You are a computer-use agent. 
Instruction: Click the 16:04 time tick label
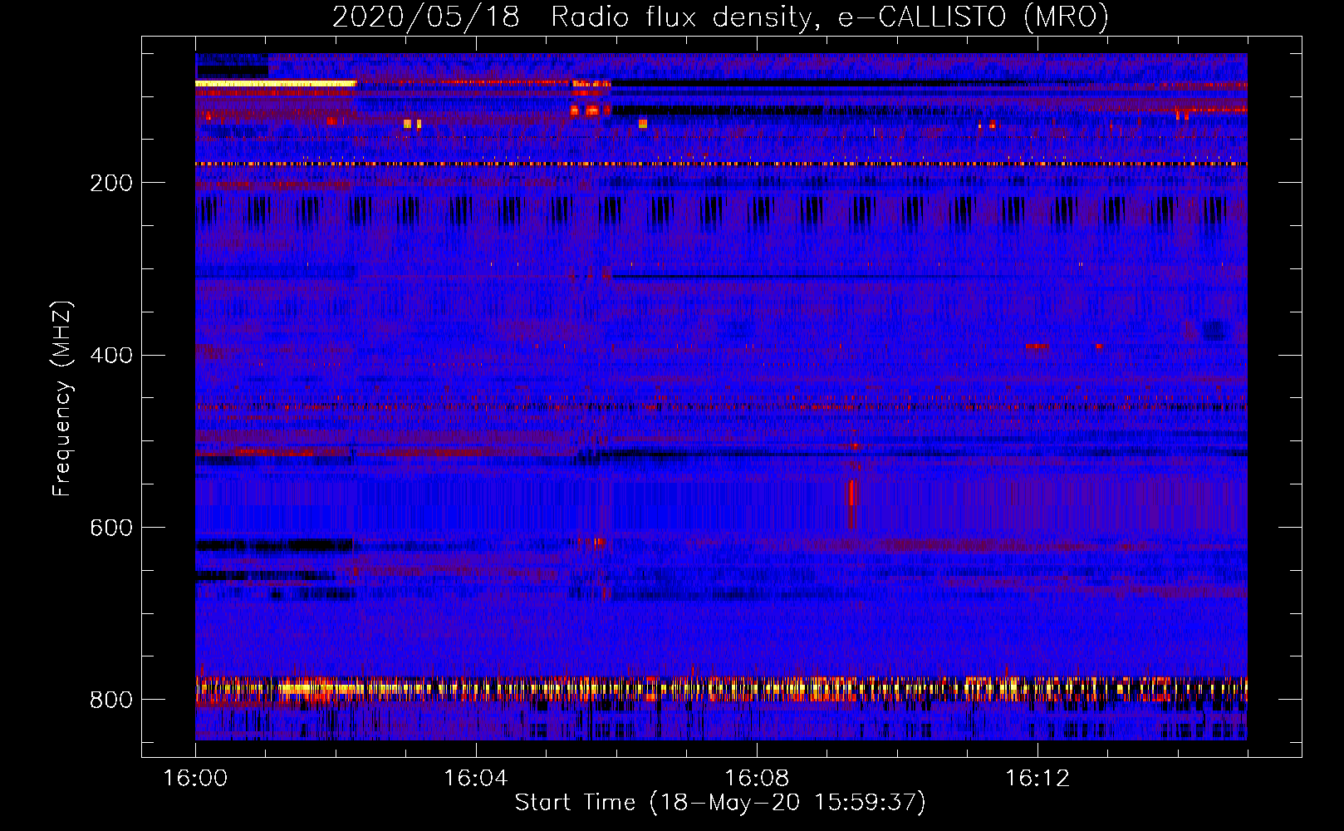click(x=476, y=779)
